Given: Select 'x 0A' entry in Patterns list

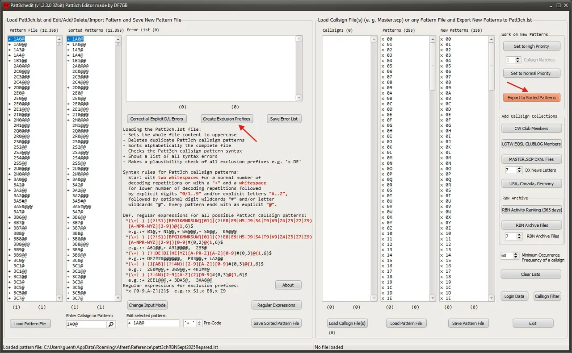Looking at the screenshot, I should 387,93.
